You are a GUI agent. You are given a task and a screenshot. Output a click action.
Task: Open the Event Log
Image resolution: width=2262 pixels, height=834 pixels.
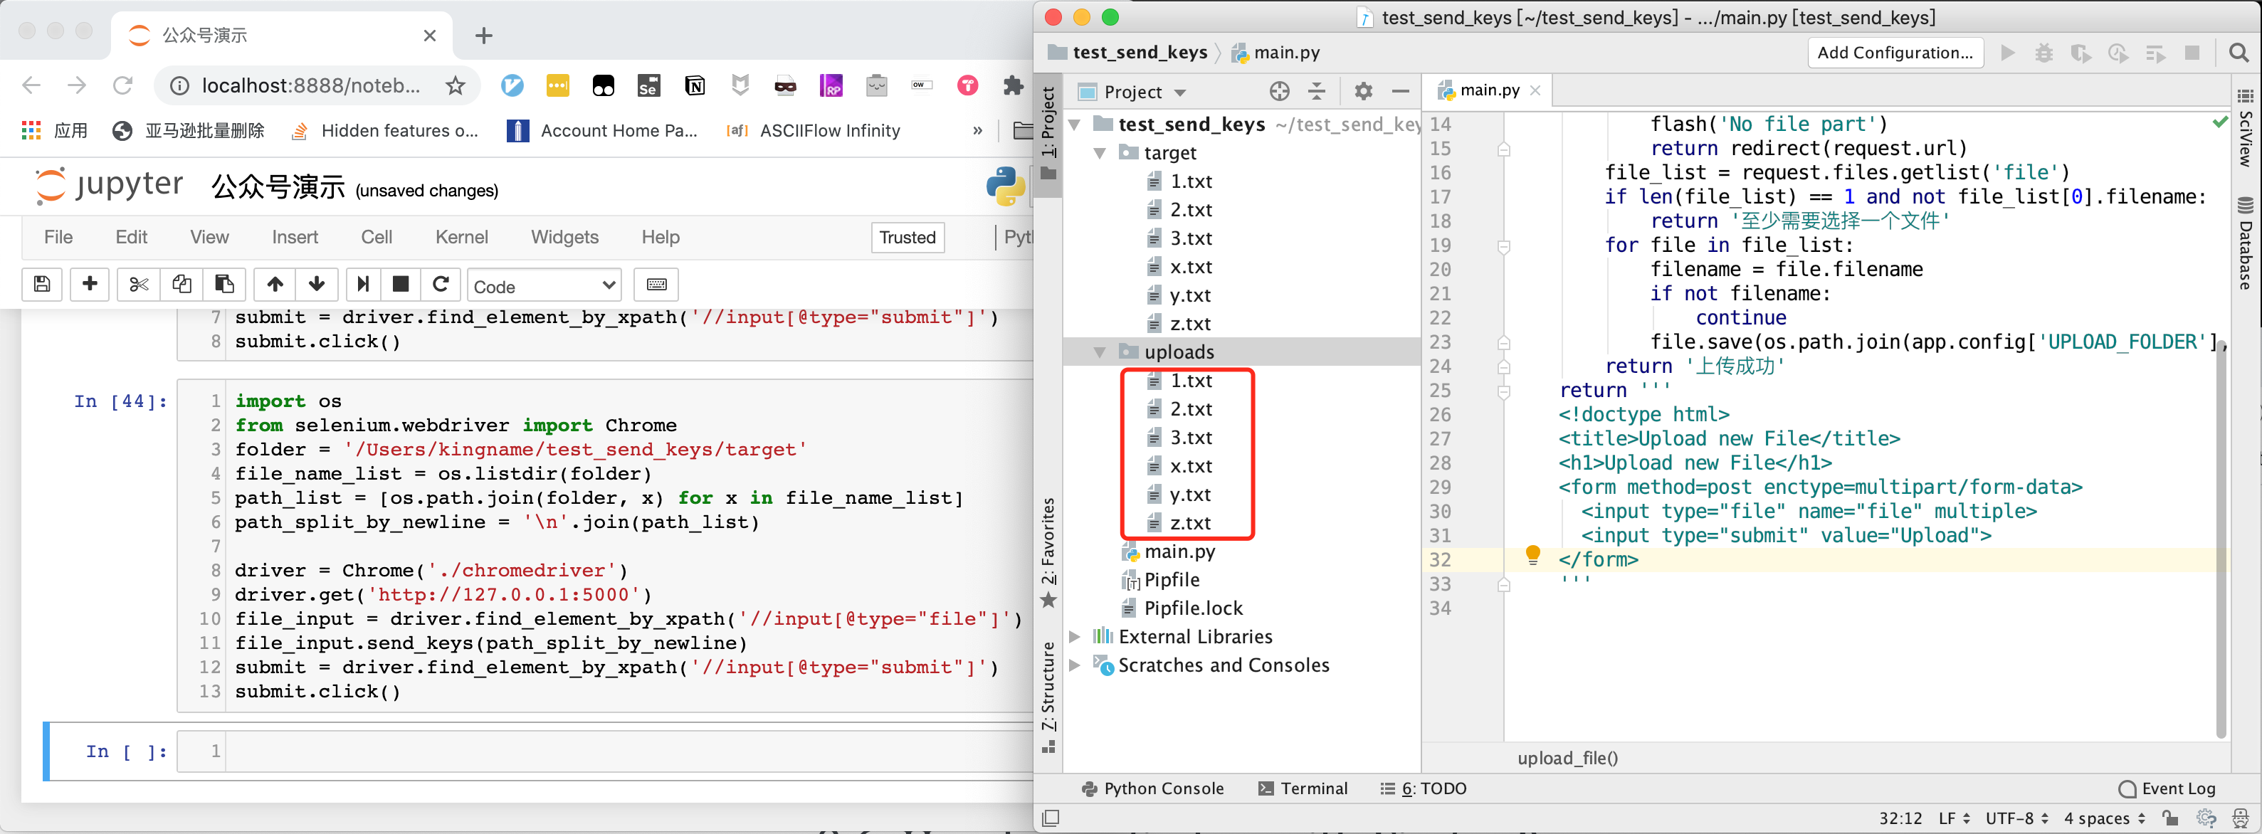(2167, 788)
